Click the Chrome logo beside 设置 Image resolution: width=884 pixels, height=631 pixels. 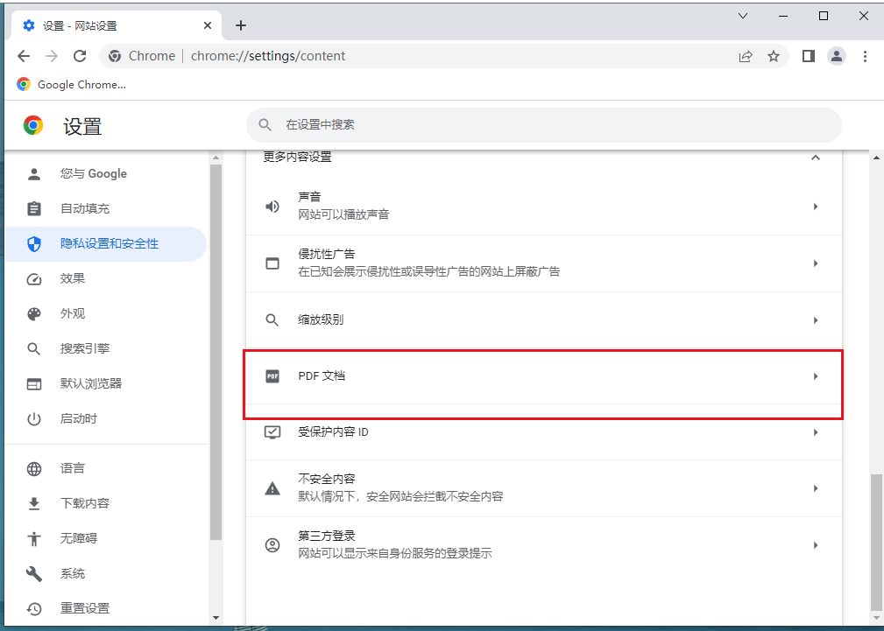pyautogui.click(x=33, y=125)
